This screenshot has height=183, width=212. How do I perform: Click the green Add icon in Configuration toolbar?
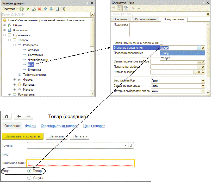tap(22, 9)
